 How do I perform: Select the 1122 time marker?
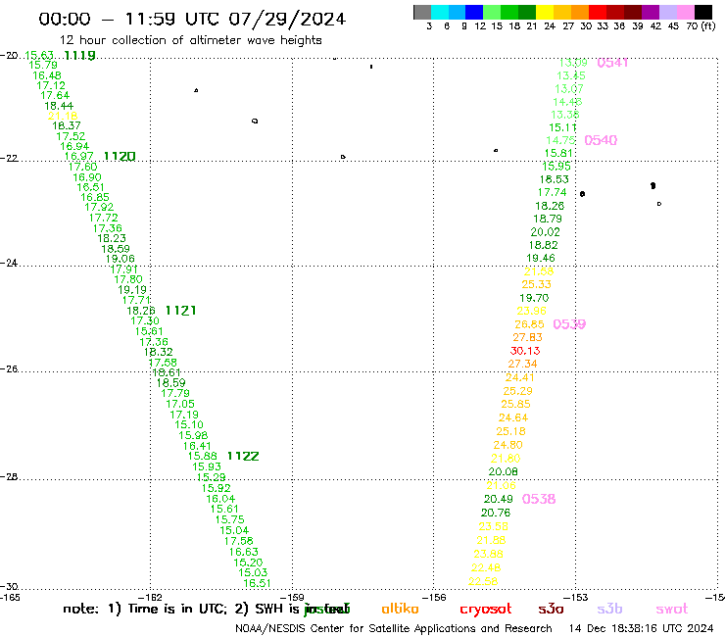click(243, 456)
